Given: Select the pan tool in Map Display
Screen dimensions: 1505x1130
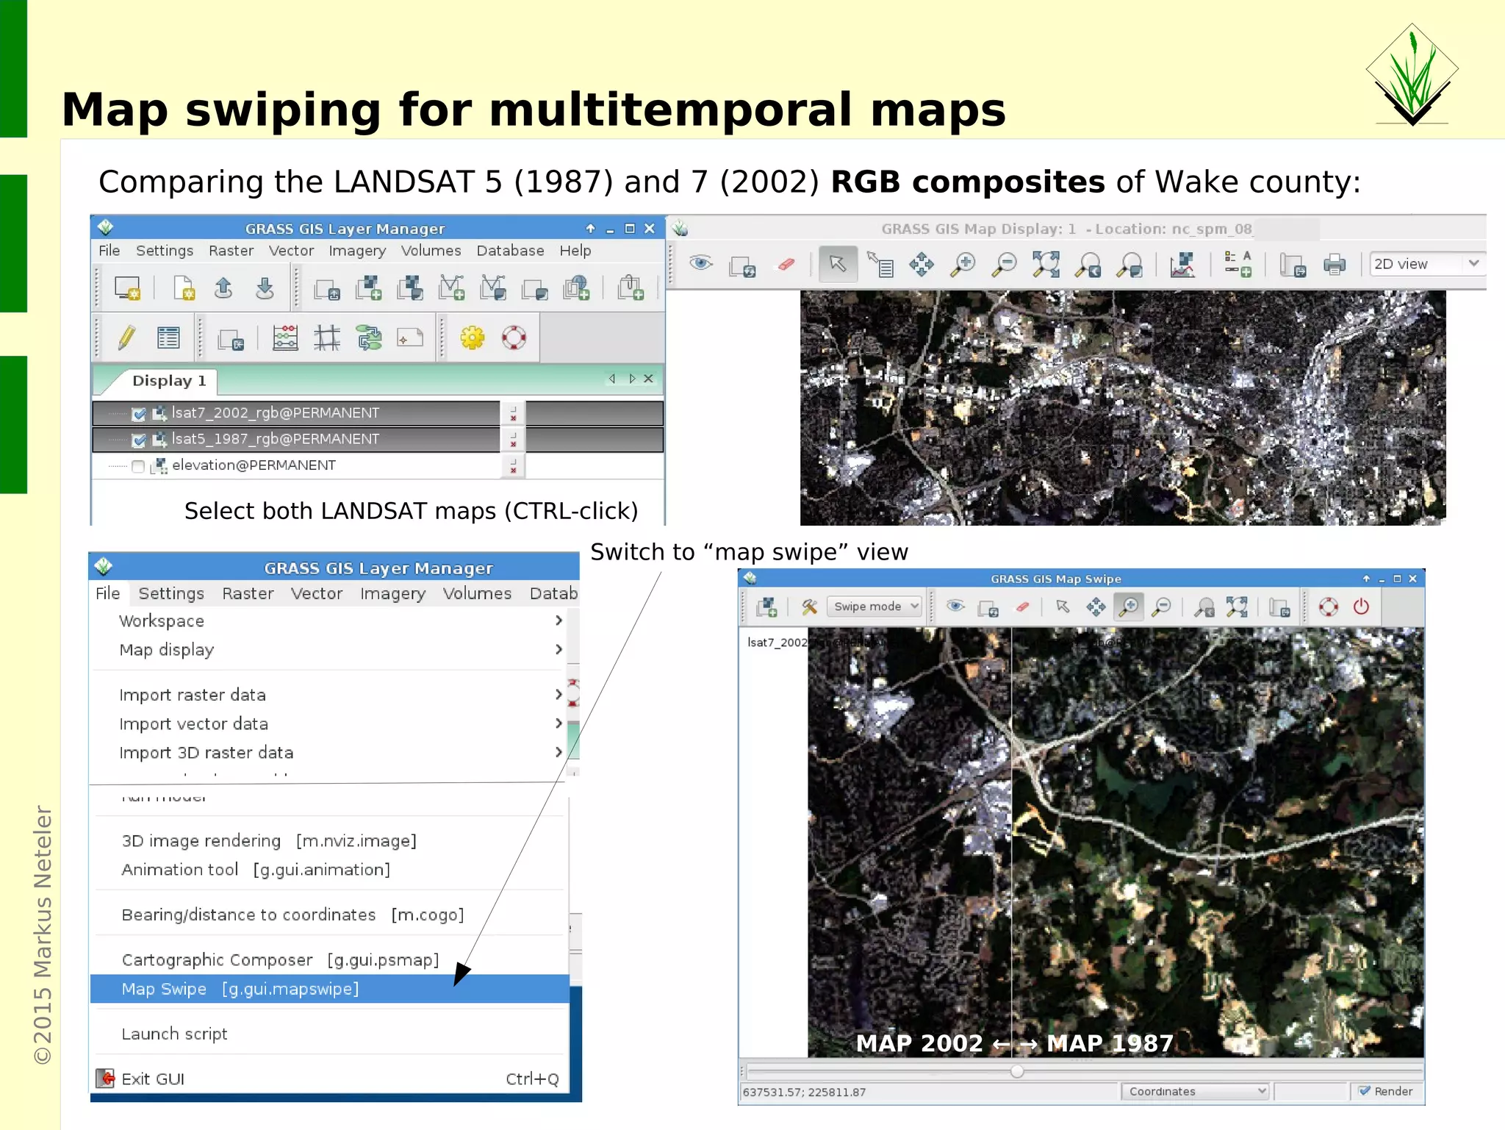Looking at the screenshot, I should (x=921, y=264).
